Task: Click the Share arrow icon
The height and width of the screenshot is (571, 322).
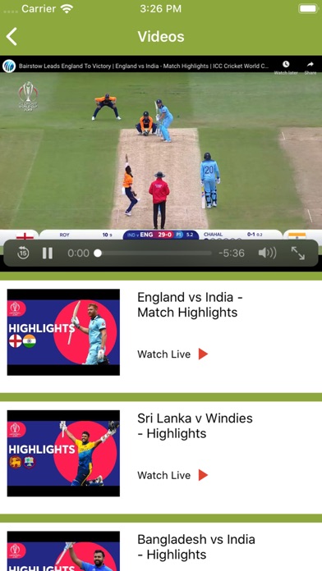Action: click(x=310, y=65)
